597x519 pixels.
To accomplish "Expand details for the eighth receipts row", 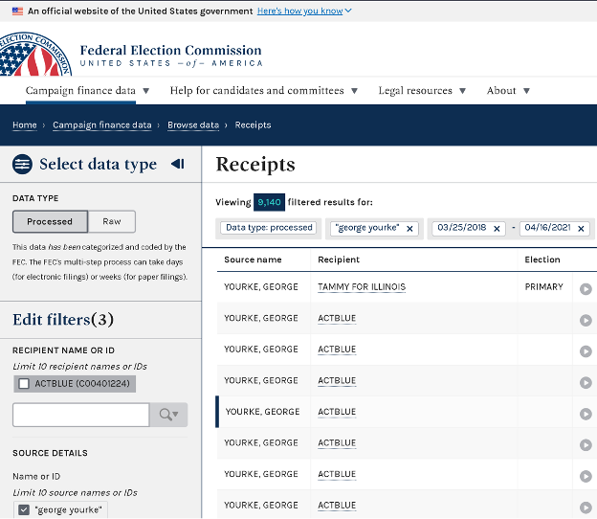I will (x=586, y=508).
